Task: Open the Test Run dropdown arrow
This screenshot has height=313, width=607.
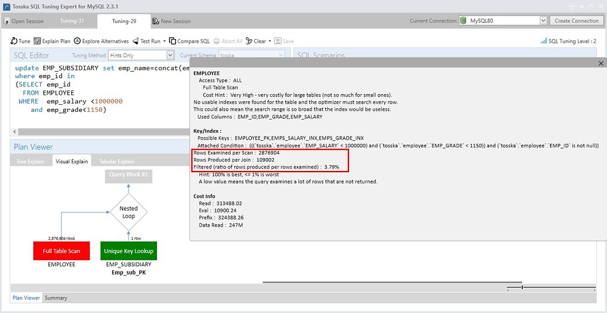Action: point(164,41)
